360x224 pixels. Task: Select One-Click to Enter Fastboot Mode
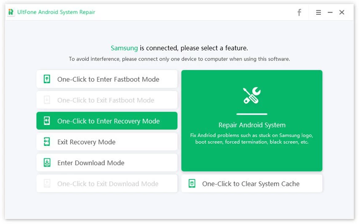pos(108,79)
